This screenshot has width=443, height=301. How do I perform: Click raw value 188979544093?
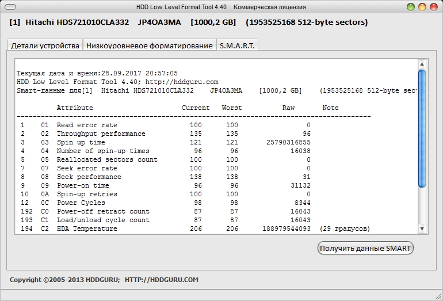click(x=287, y=228)
